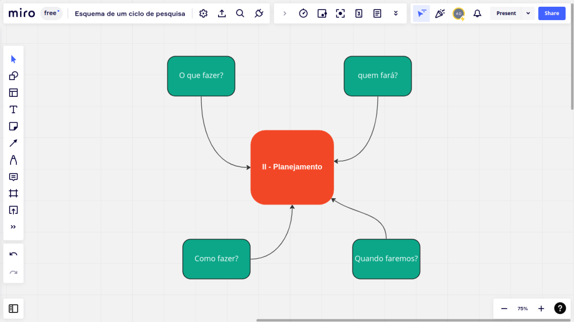
Task: Click the board title 'Esquema de um ciclo de pesquisa'
Action: pyautogui.click(x=129, y=13)
